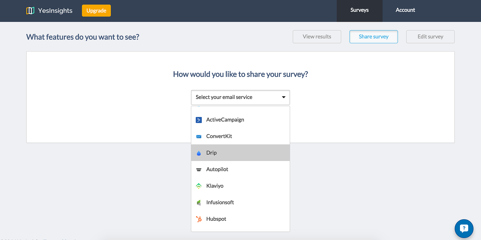Go to the Account tab
This screenshot has height=240, width=481.
405,10
